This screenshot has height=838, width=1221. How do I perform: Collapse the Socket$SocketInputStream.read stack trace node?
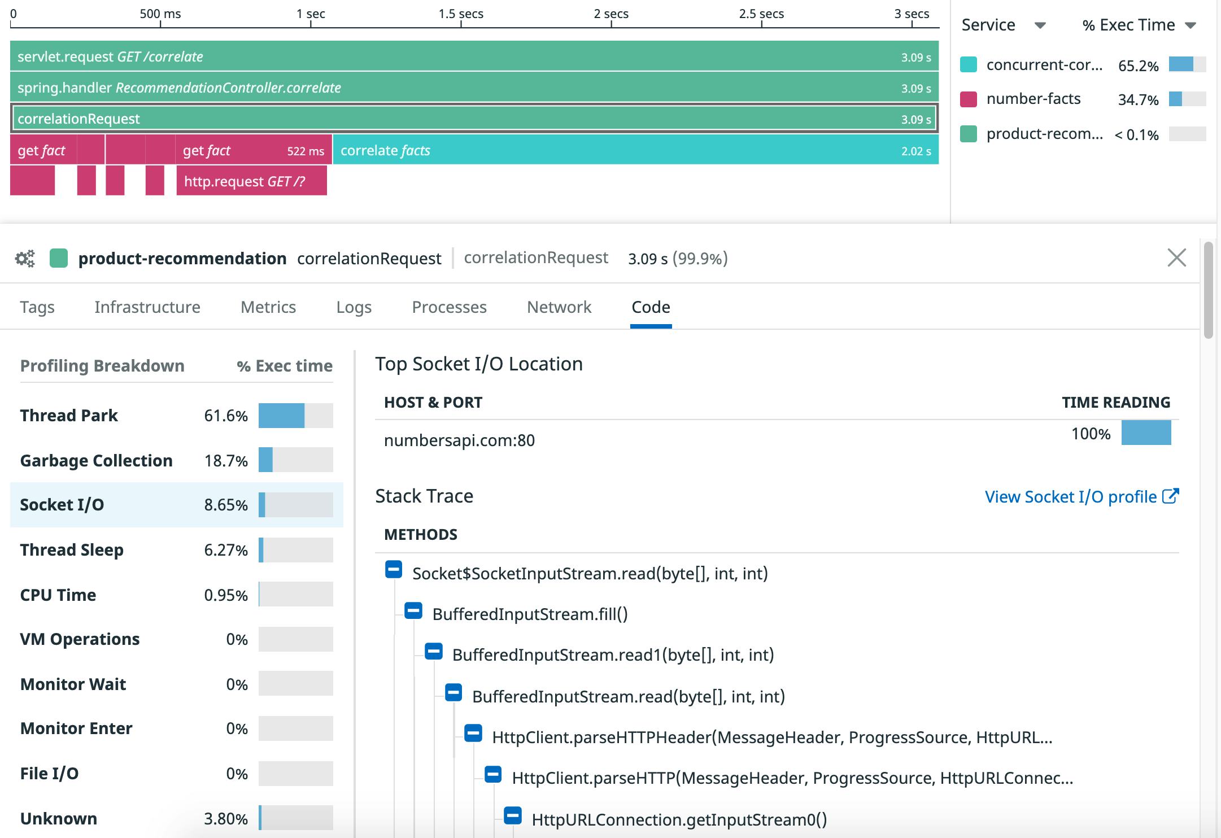tap(394, 572)
